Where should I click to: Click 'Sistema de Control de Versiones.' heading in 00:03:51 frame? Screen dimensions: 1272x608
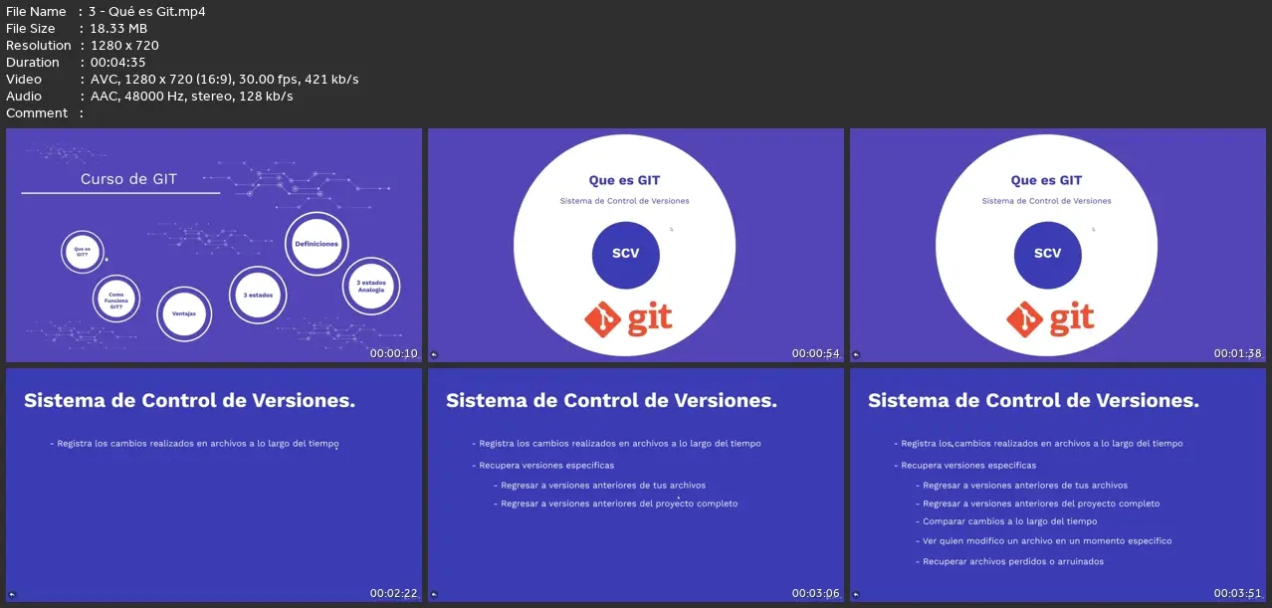pos(1033,400)
